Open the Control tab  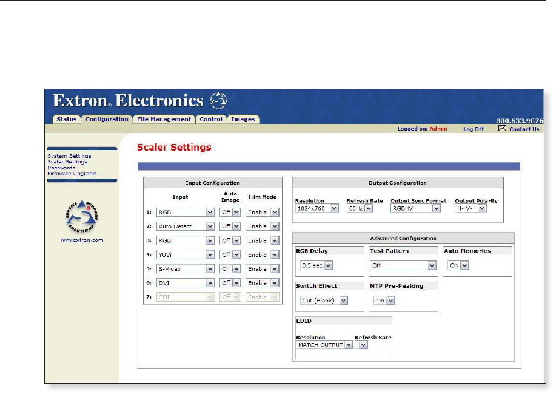tap(211, 119)
